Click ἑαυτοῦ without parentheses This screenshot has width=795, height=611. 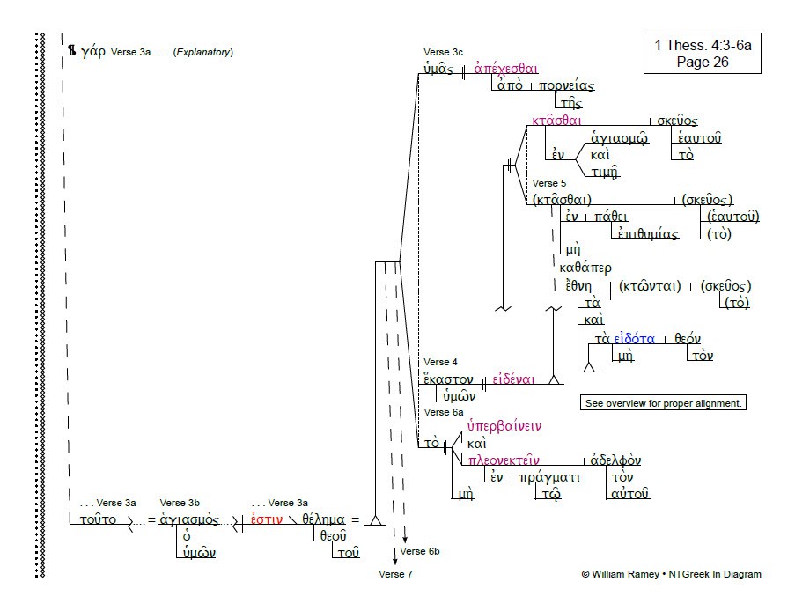[x=699, y=137]
